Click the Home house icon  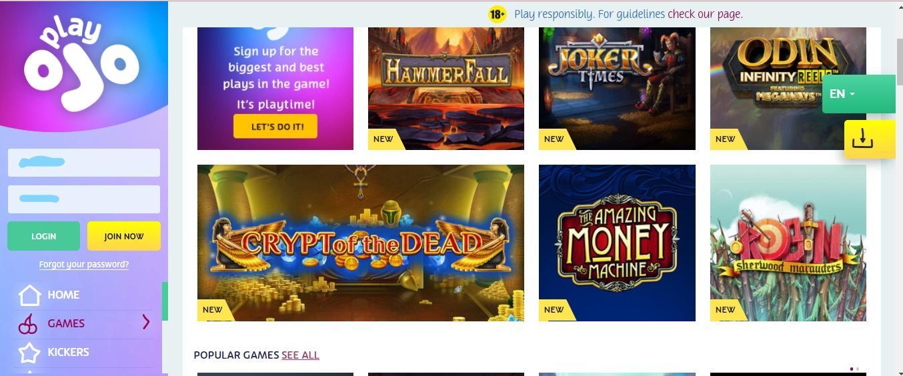click(x=29, y=295)
